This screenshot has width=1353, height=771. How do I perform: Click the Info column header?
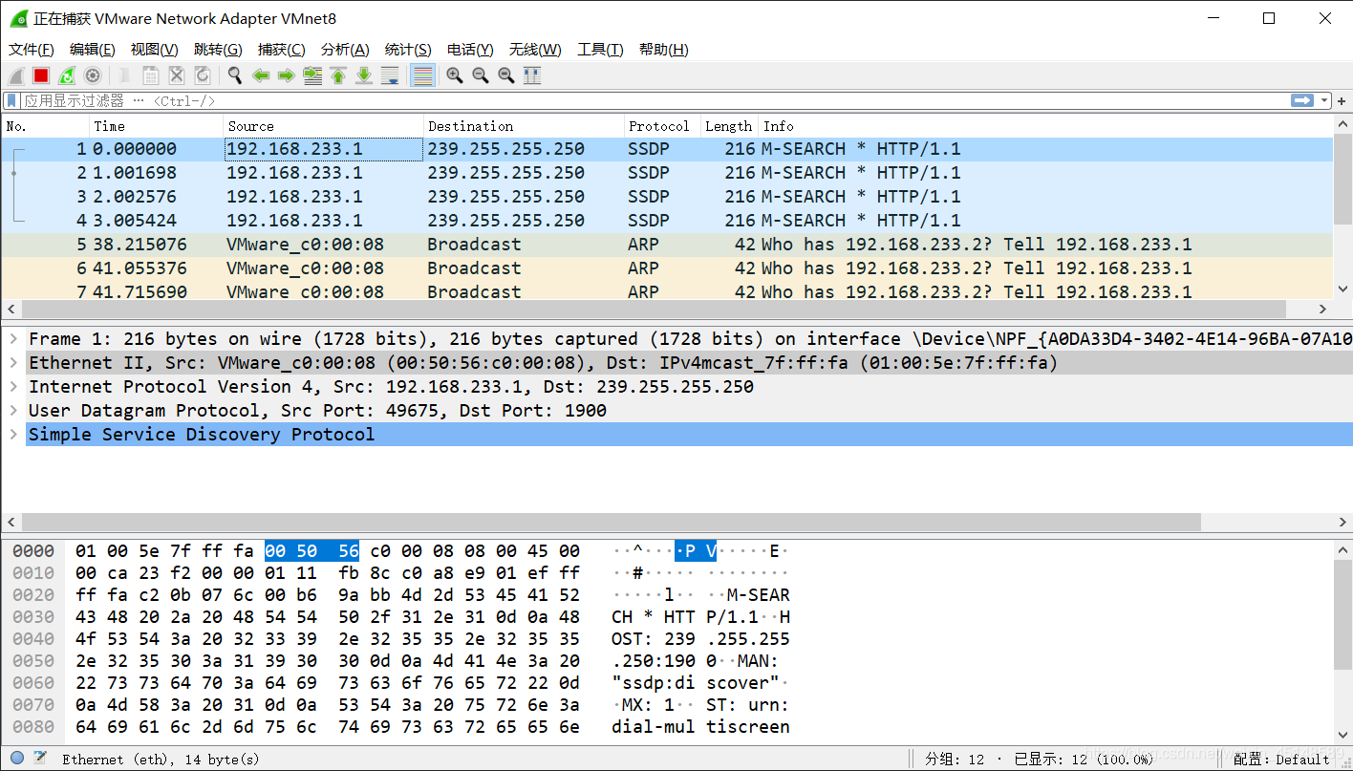(x=1045, y=126)
